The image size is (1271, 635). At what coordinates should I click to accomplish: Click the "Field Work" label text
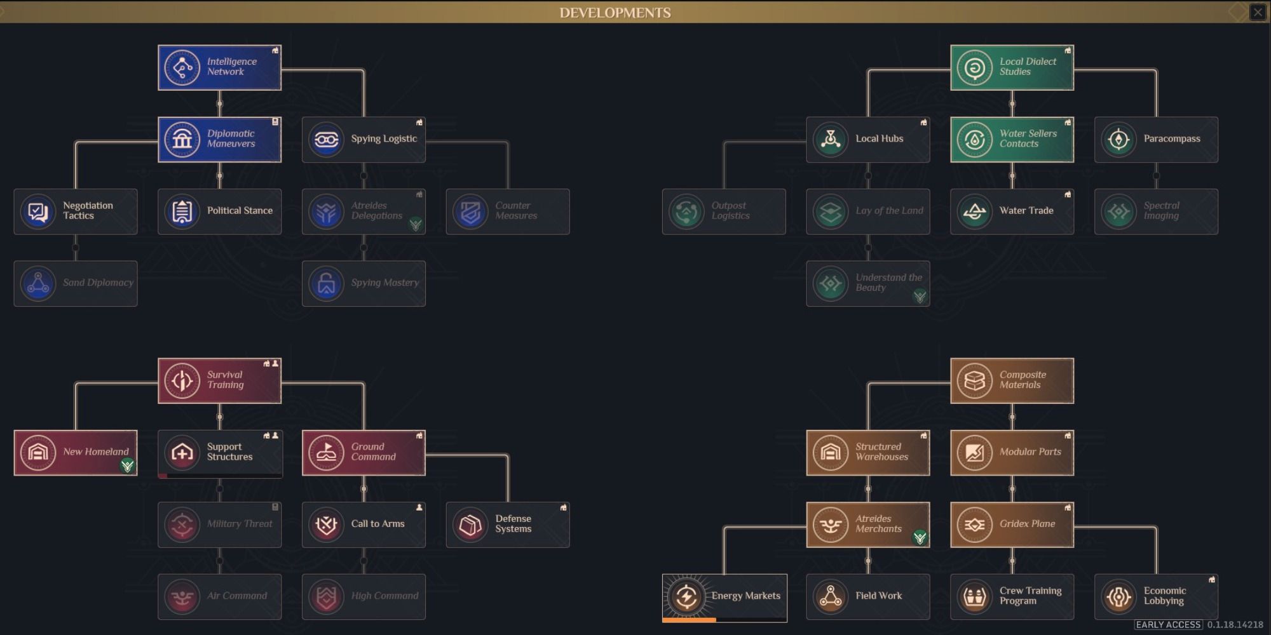tap(878, 596)
